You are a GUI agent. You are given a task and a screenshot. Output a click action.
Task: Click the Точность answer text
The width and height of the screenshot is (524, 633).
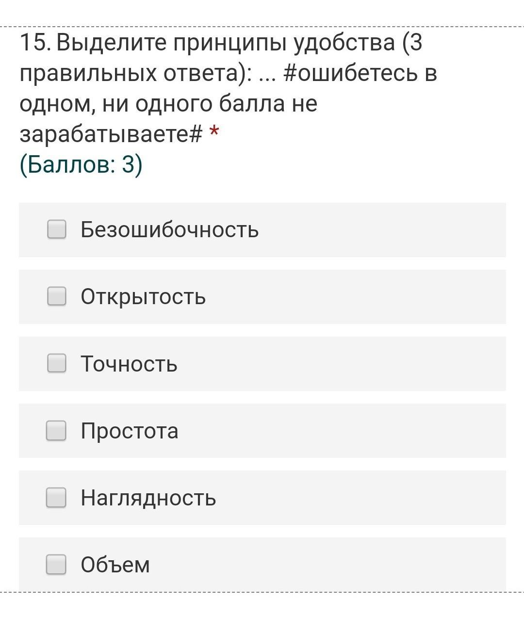point(129,364)
